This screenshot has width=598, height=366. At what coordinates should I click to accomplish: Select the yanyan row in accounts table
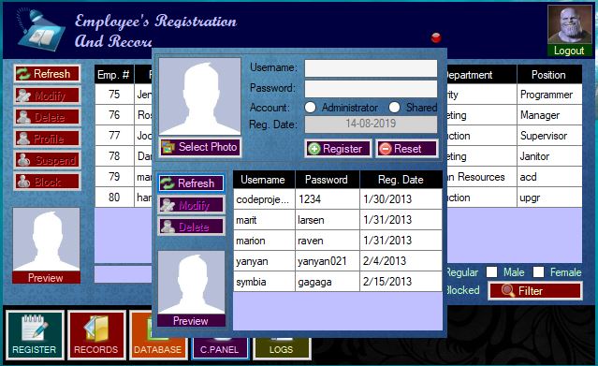[338, 261]
